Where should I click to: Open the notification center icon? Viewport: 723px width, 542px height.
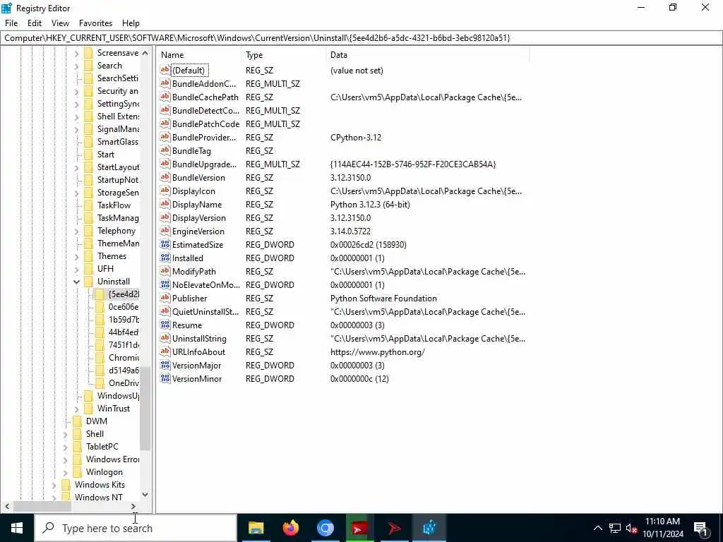tap(701, 529)
